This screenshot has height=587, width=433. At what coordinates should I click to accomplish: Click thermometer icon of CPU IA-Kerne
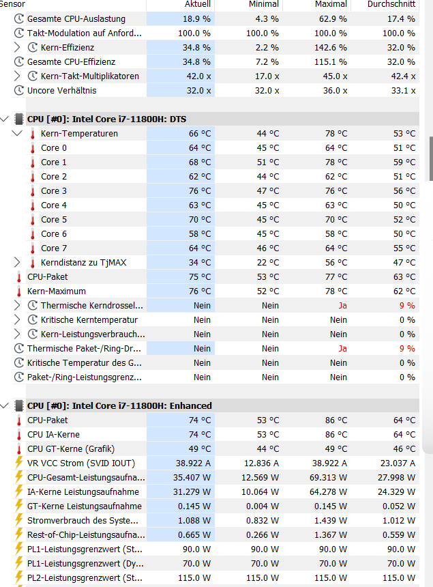(19, 435)
